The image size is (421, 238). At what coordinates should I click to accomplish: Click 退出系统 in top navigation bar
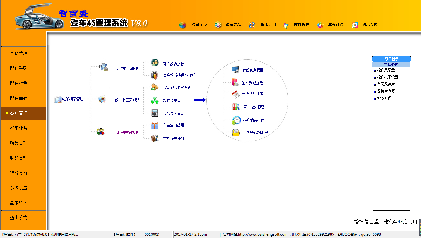(370, 25)
